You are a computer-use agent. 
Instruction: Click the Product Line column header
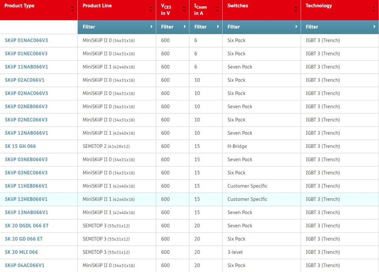click(117, 10)
